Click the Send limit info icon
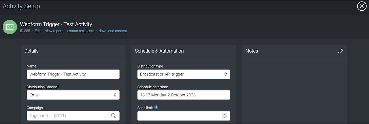The image size is (369, 124). click(x=156, y=108)
